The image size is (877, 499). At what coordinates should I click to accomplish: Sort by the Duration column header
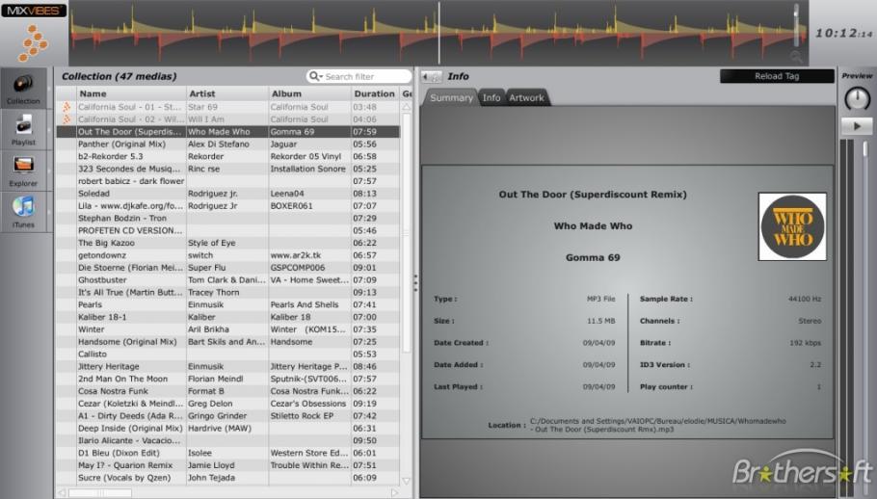pos(374,93)
